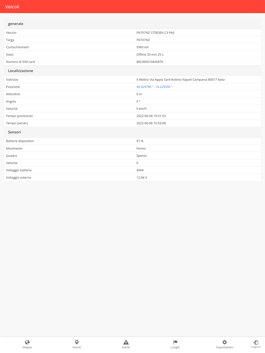
Task: Click the Contachilometri label
Action: [x=17, y=47]
